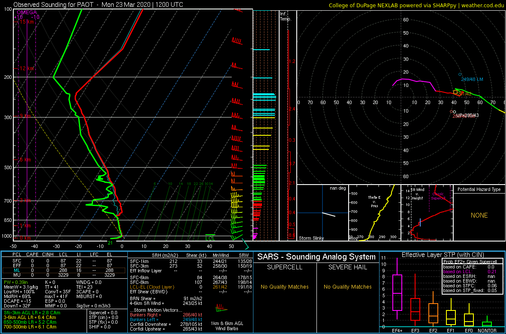Click the 'Classic Supercell' label
506x334 pixels.
point(438,196)
